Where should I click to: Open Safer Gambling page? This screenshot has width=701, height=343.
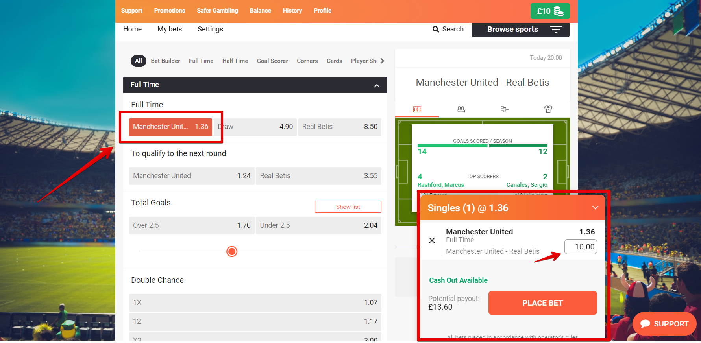pyautogui.click(x=218, y=11)
